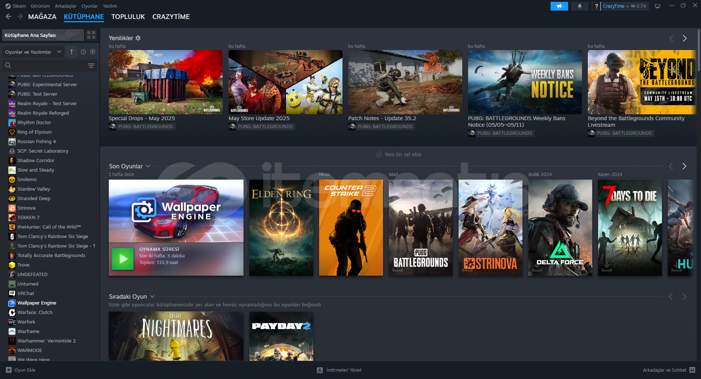Click the downloads manager icon
This screenshot has width=701, height=379.
pos(320,370)
